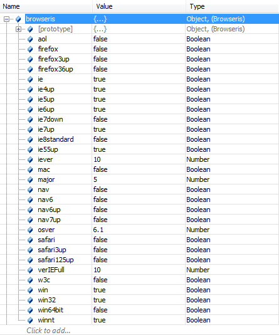Click the variable icon next to osver

30,230
